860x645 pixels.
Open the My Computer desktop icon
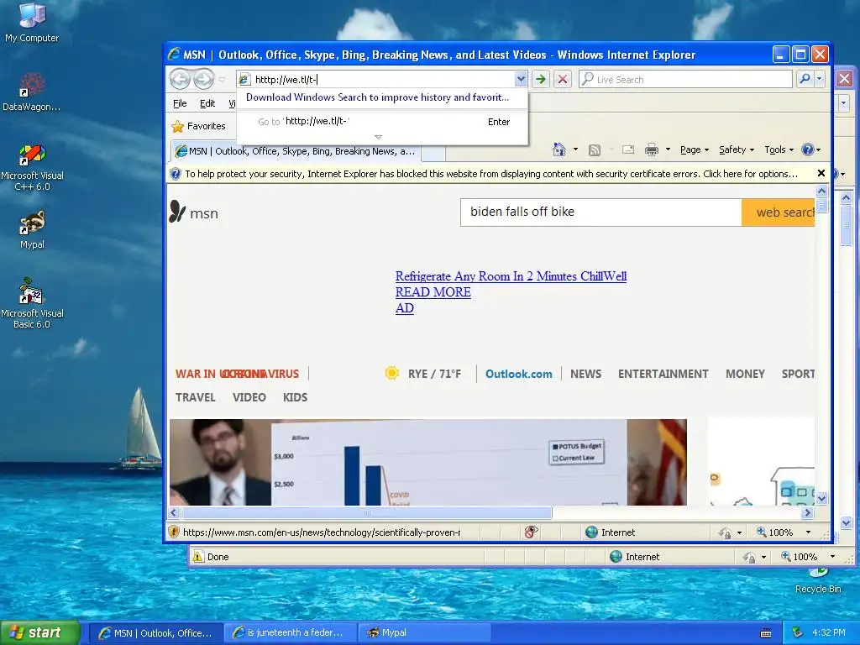(x=32, y=23)
